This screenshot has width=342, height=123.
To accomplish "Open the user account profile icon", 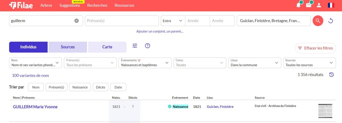I will pos(319,5).
